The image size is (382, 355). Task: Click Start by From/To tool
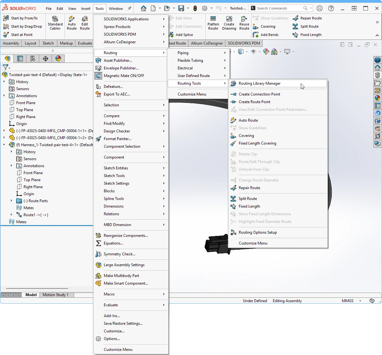20,18
